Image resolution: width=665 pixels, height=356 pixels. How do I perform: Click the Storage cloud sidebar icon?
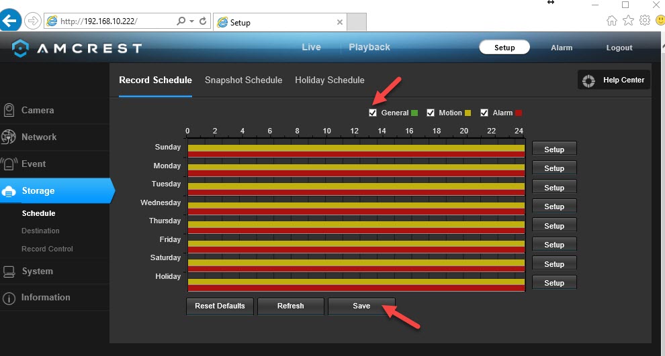(9, 191)
